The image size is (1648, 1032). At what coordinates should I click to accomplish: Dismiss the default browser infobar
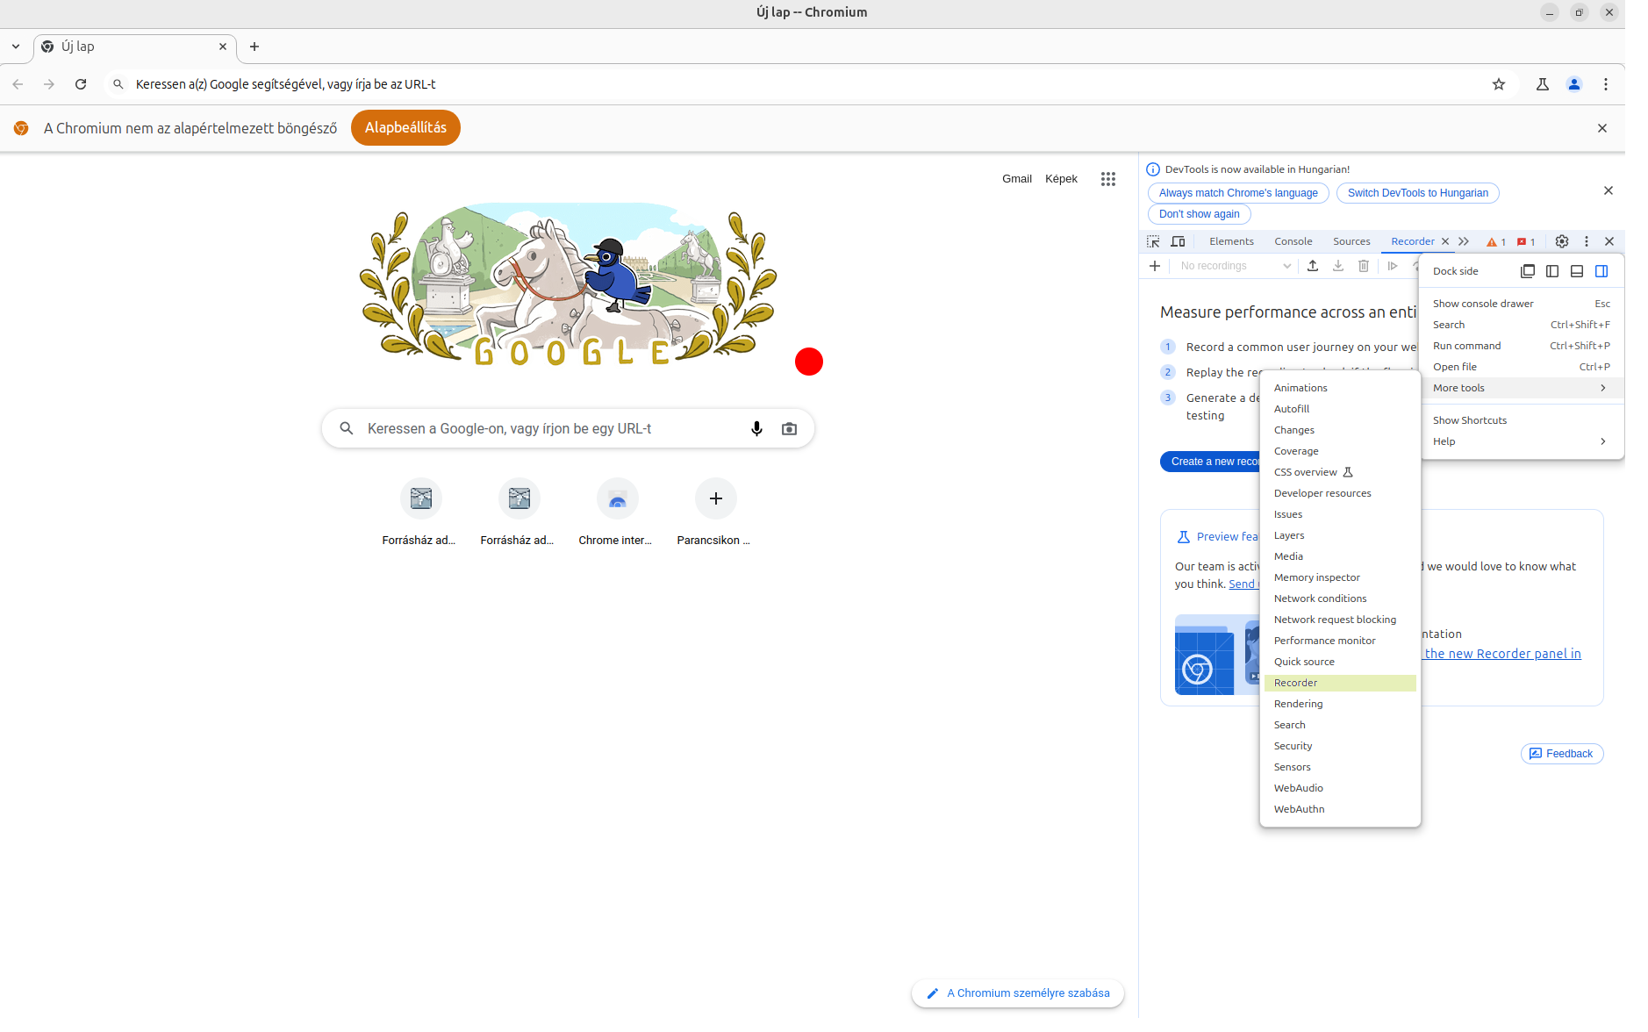1602,128
